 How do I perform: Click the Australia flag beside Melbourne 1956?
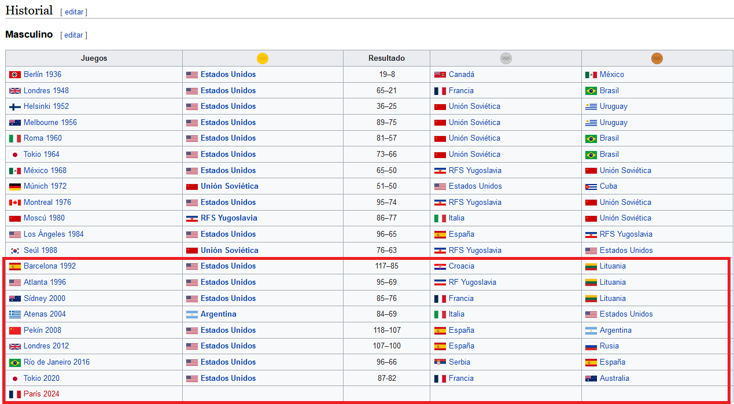click(x=15, y=123)
